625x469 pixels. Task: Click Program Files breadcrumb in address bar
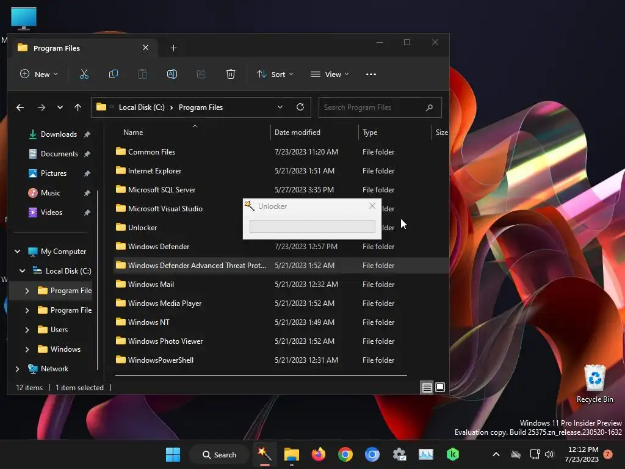[200, 107]
